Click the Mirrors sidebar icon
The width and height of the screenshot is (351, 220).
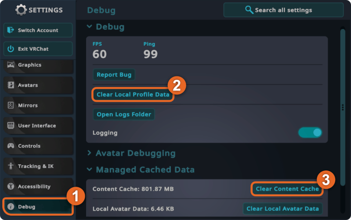(11, 105)
